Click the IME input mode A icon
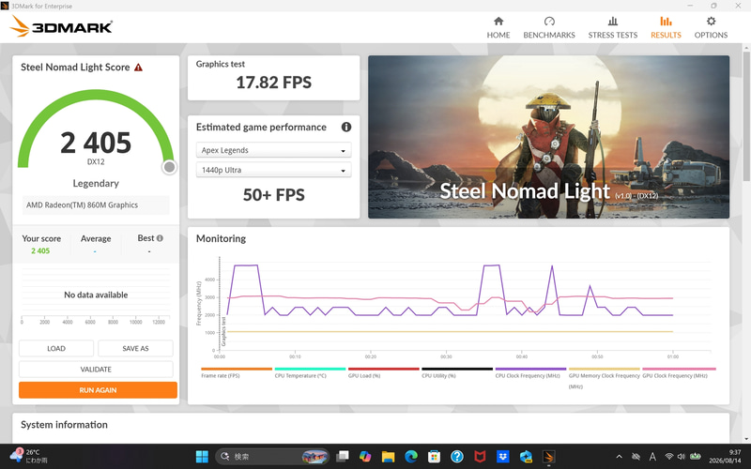The width and height of the screenshot is (751, 469). click(652, 457)
